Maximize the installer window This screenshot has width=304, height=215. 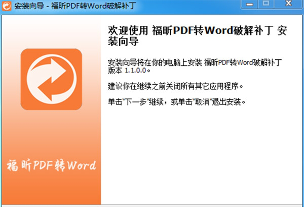click(266, 4)
